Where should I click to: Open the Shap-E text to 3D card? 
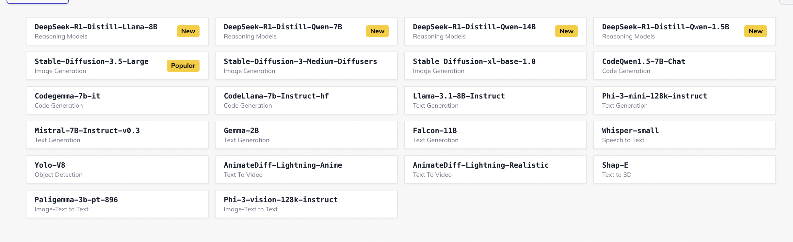(685, 170)
